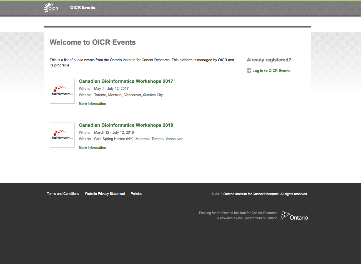Click the 2017 event date May 1 - July 12
This screenshot has height=264, width=361.
pos(111,89)
